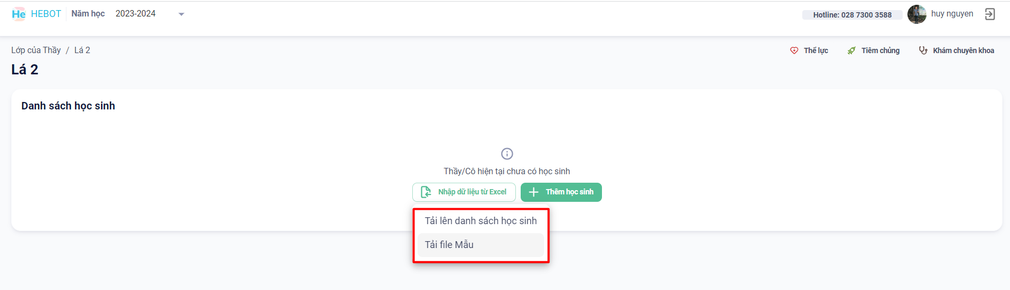Click the plus icon on Thêm học sinh
Screen dimensions: 1010x290
click(x=534, y=192)
